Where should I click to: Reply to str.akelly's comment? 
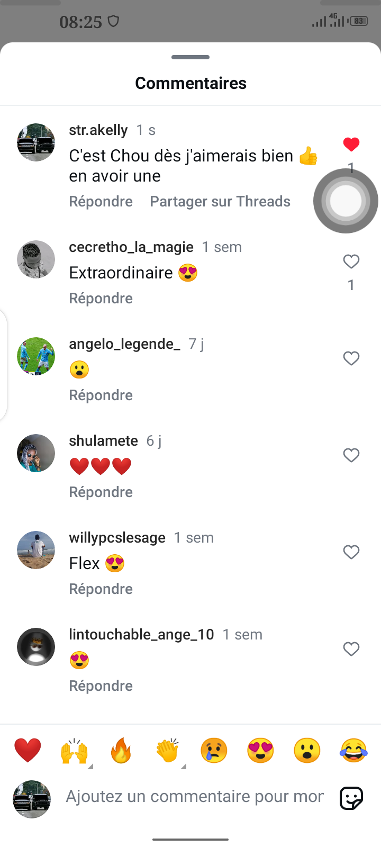pyautogui.click(x=101, y=202)
